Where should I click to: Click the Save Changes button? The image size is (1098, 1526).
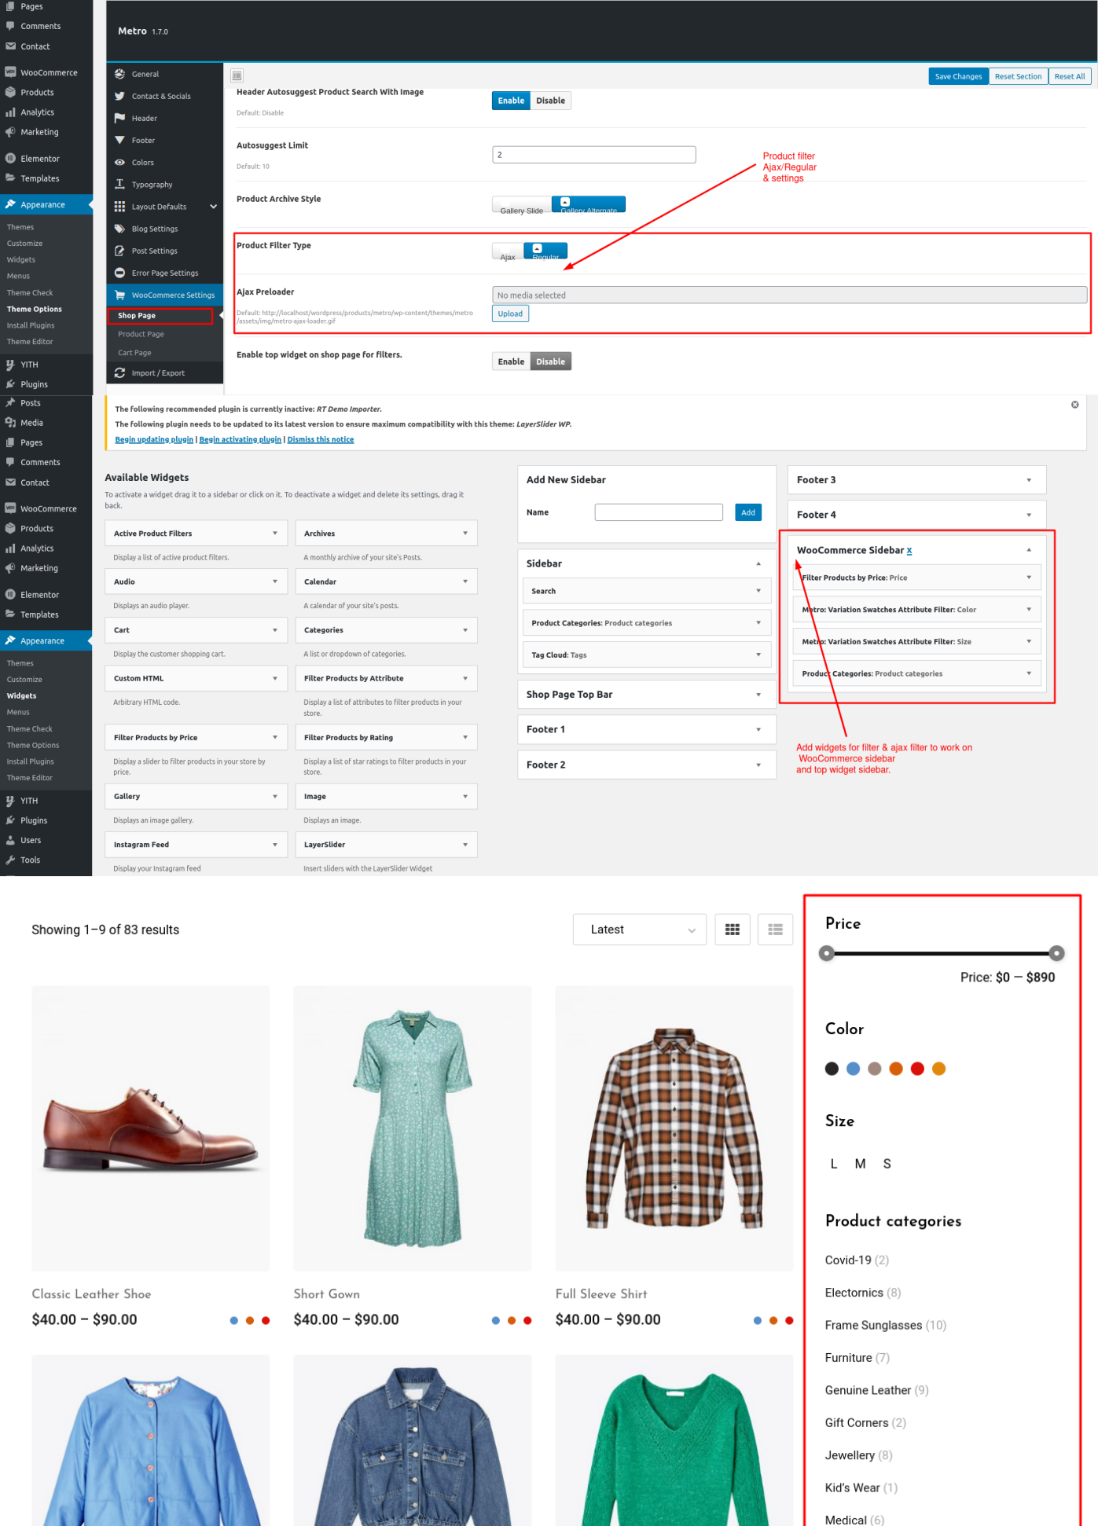pyautogui.click(x=958, y=76)
